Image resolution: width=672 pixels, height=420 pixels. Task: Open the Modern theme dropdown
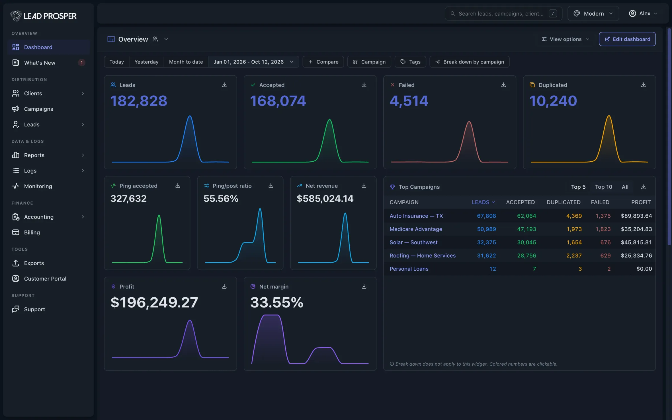tap(593, 13)
